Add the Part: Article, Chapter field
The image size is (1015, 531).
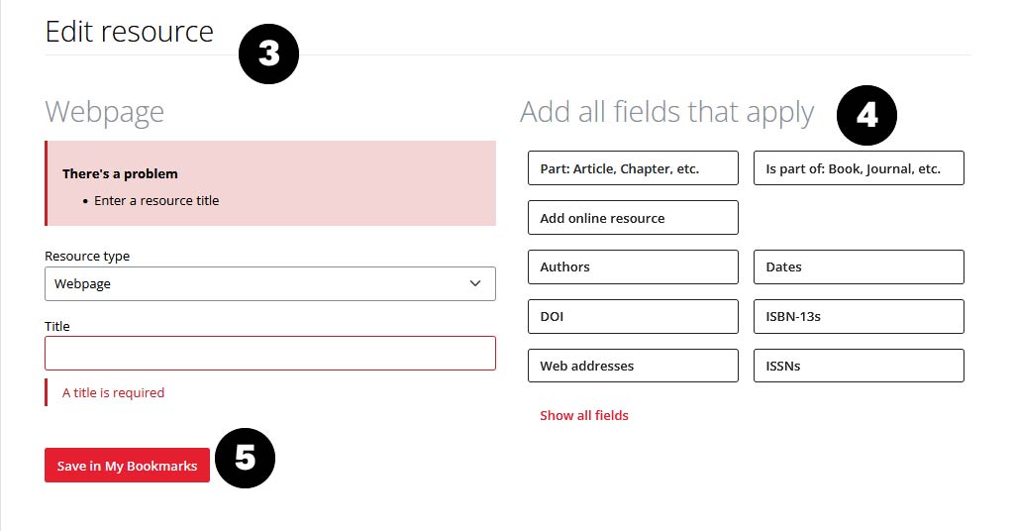(633, 168)
